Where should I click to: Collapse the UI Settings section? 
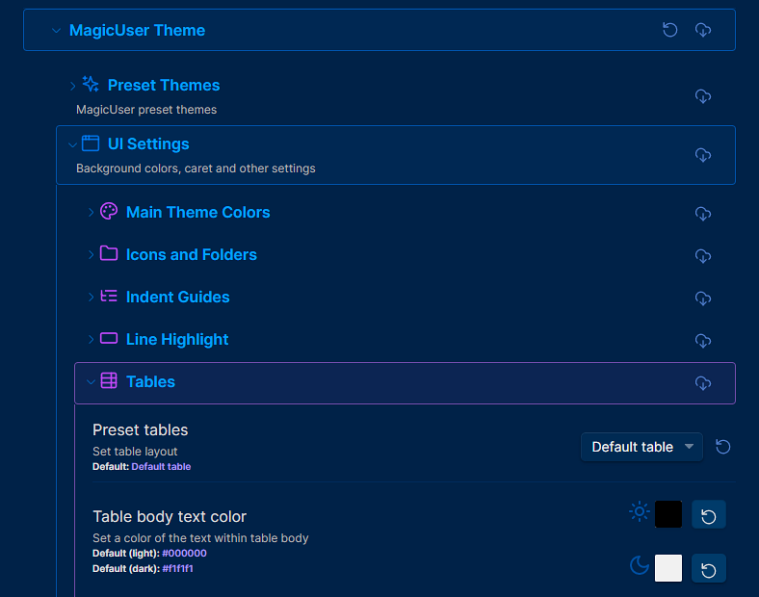[x=72, y=144]
